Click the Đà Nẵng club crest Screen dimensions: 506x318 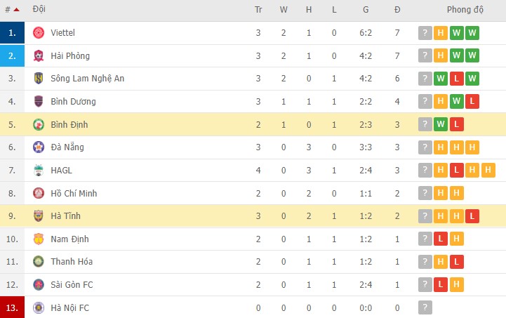click(x=39, y=147)
